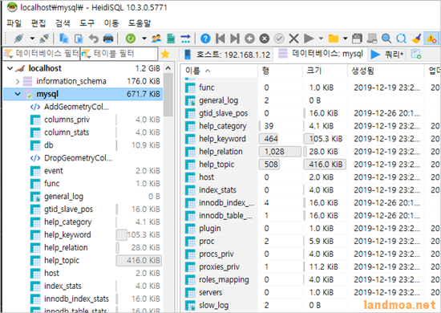Click the delete row circle X icon
This screenshot has width=441, height=313.
[x=264, y=39]
